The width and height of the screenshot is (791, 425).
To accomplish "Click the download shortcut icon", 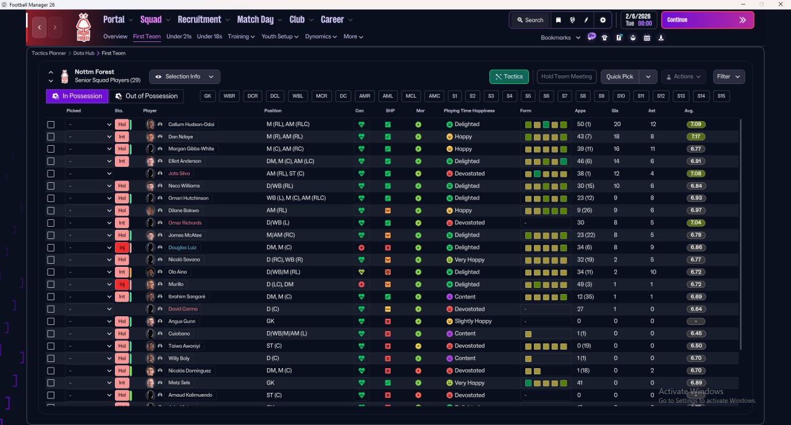I will click(661, 38).
